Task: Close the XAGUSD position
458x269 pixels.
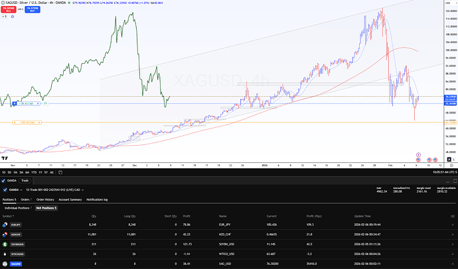Action: [x=453, y=264]
